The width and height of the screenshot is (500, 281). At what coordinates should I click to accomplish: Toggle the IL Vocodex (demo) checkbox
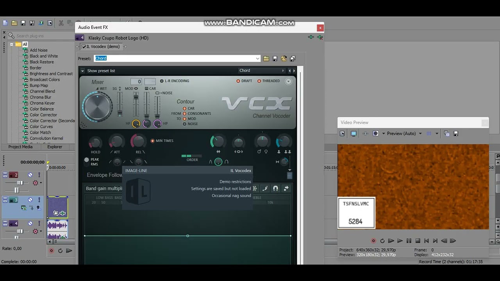click(x=84, y=47)
